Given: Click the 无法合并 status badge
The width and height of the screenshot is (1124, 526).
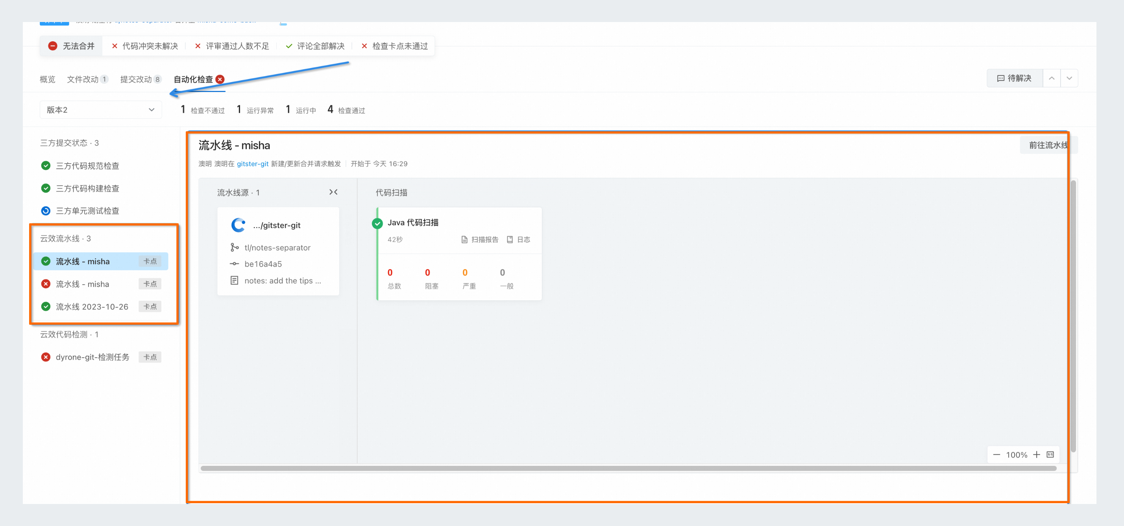Looking at the screenshot, I should click(x=71, y=46).
